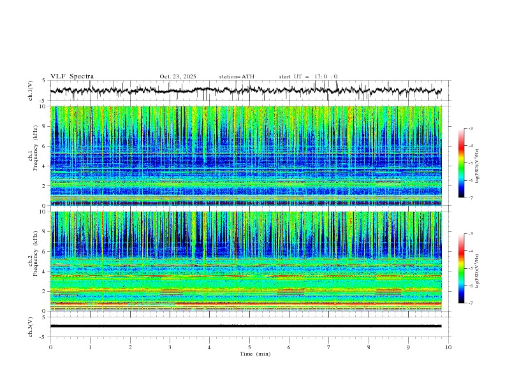
Task: Click the "station=ATH" label
Action: 237,76
